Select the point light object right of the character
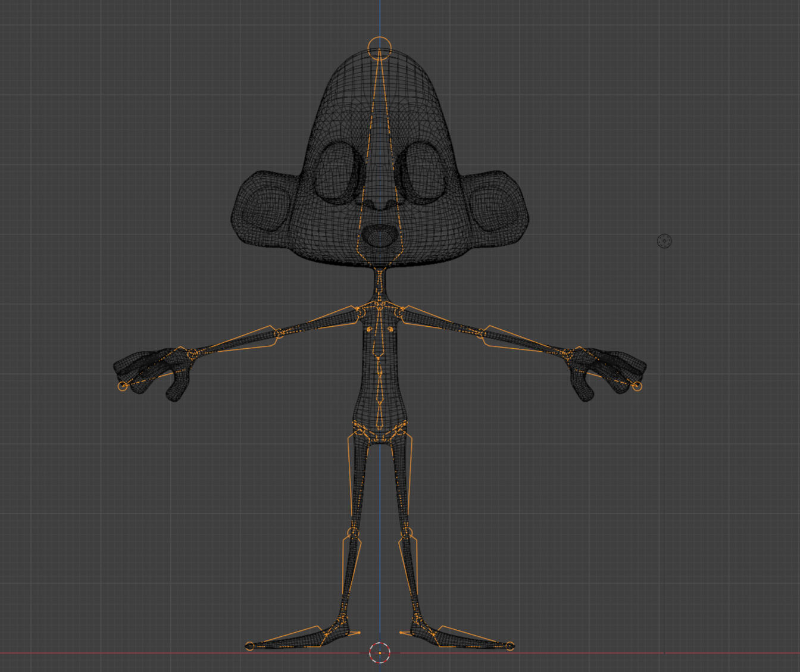Screen dimensions: 800x672 [664, 241]
